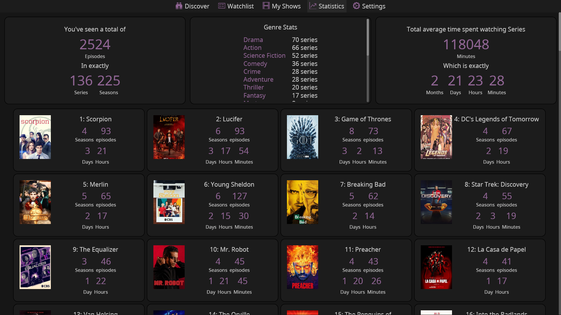Click the Scorpion show poster
Viewport: 561px width, 315px height.
(35, 137)
